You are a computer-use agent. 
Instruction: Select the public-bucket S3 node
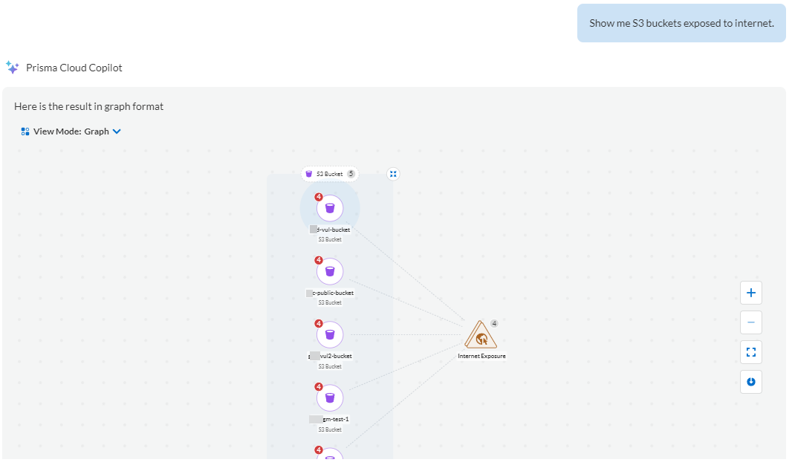tap(330, 271)
